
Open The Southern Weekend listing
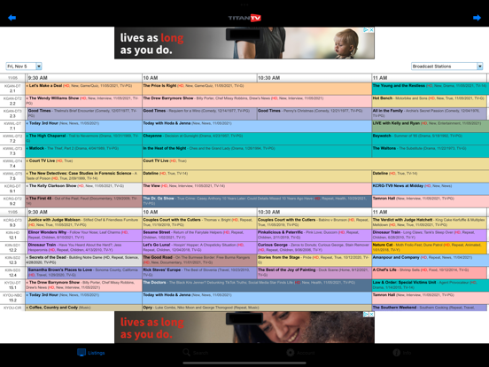coord(429,308)
